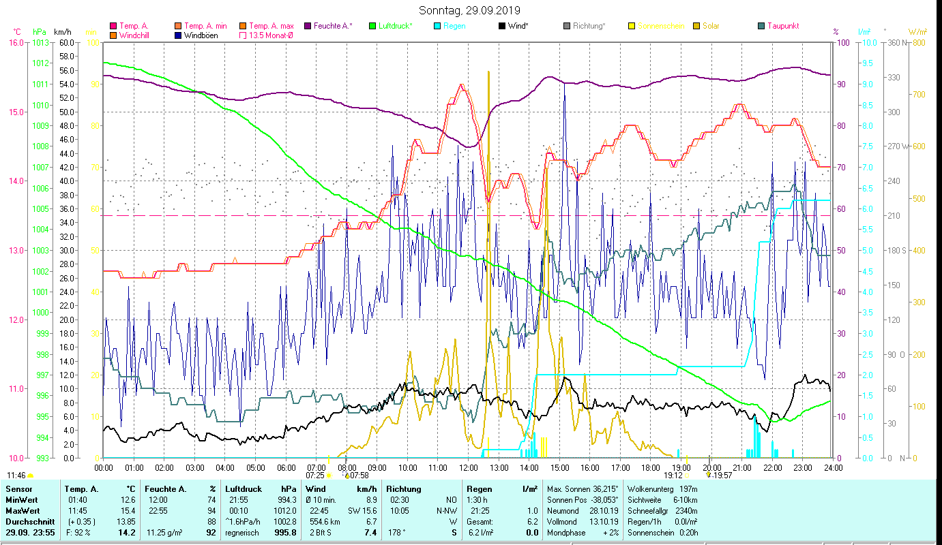Click the 'Luftdruck*' legend label
The width and height of the screenshot is (942, 545).
[x=396, y=26]
